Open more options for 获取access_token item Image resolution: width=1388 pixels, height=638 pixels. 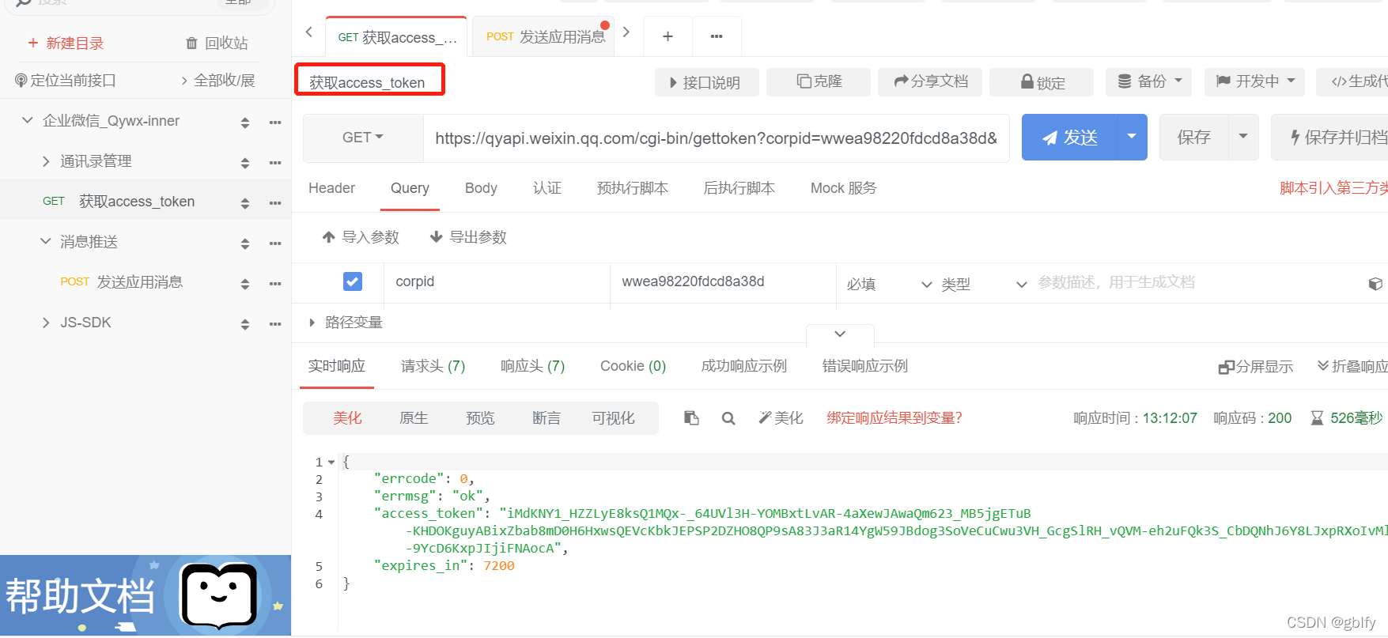tap(275, 202)
